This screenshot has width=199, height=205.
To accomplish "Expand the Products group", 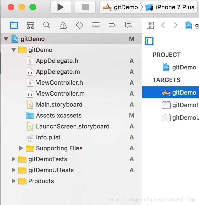I will click(14, 181).
